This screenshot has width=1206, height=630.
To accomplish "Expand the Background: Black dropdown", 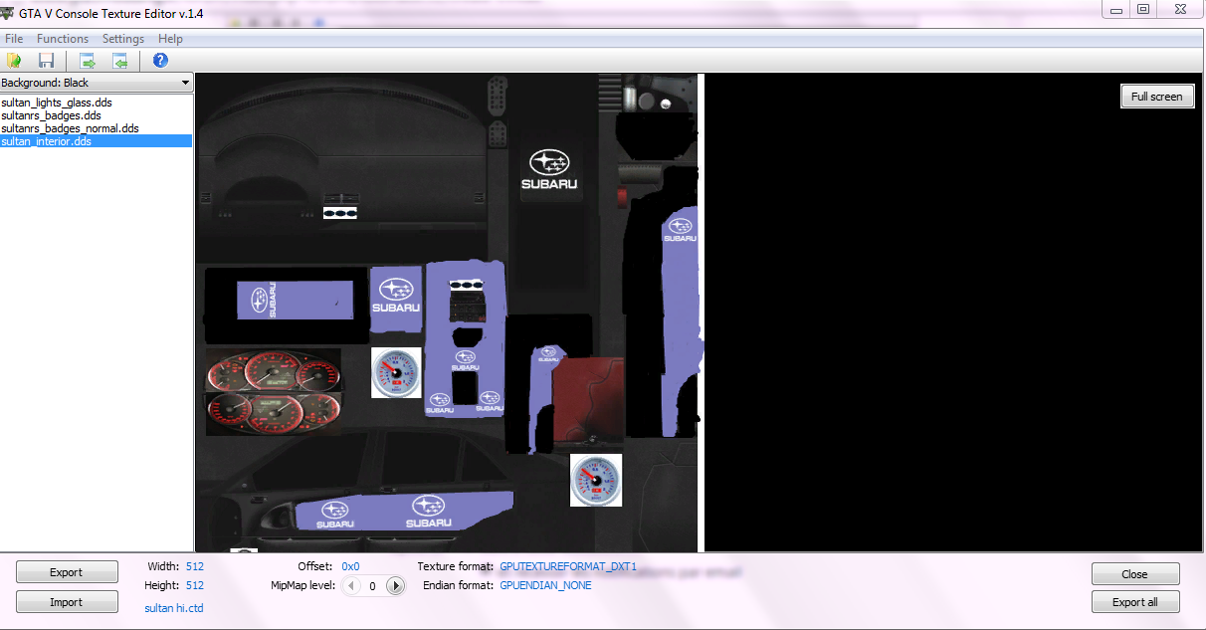I will click(185, 83).
